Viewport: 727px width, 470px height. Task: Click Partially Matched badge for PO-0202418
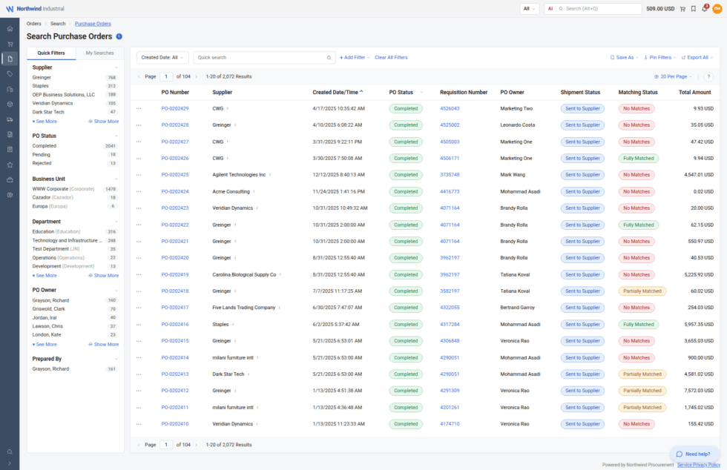click(642, 291)
